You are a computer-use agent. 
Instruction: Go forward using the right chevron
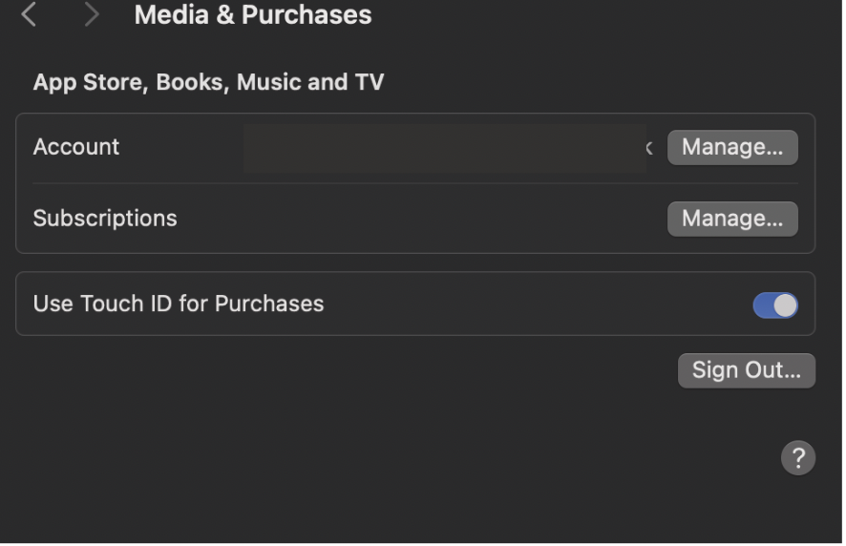(x=92, y=14)
